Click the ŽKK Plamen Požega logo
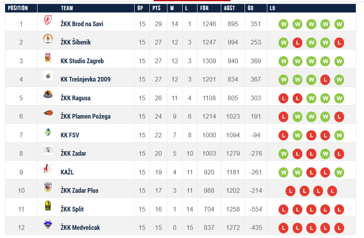This screenshot has width=364, height=238. (48, 114)
